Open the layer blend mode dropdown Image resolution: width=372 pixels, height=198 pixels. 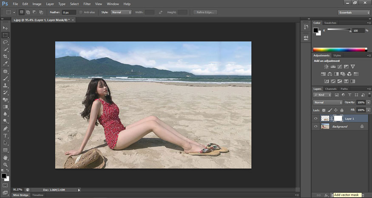(328, 103)
